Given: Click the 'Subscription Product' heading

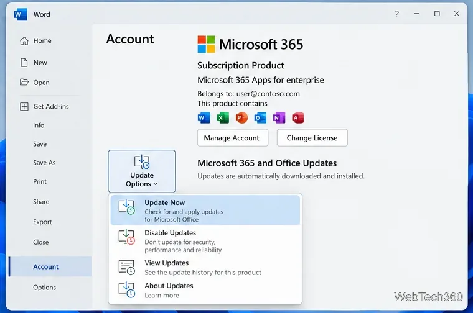Looking at the screenshot, I should pos(241,65).
